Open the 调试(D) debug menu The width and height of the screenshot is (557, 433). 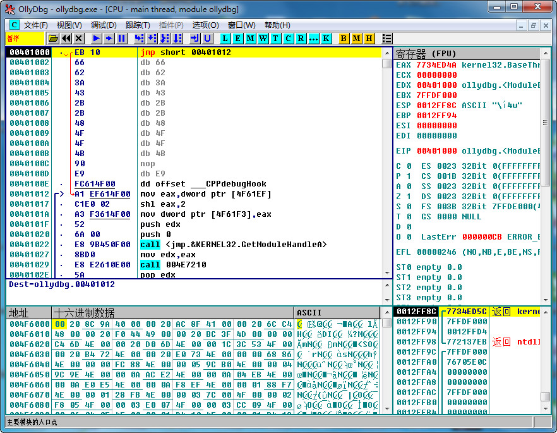104,25
